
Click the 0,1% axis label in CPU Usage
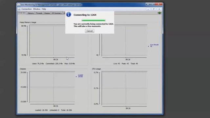[96, 88]
